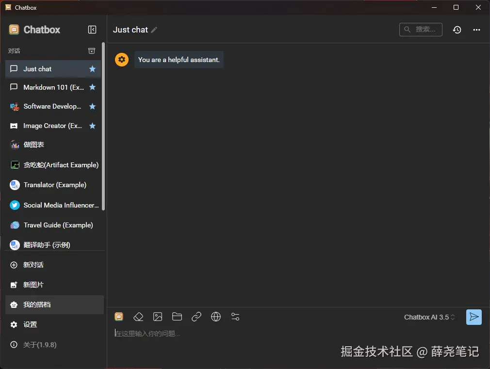Open conversation settings sliders icon
This screenshot has width=490, height=369.
(x=235, y=317)
